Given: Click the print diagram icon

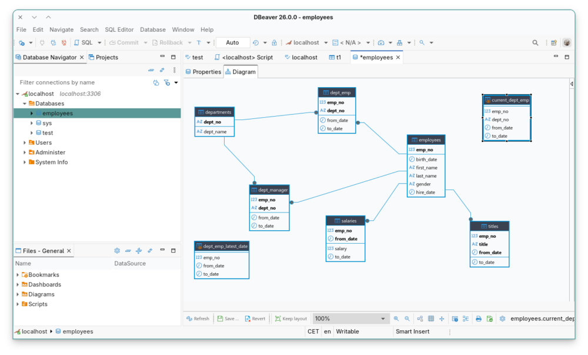Looking at the screenshot, I should point(479,318).
